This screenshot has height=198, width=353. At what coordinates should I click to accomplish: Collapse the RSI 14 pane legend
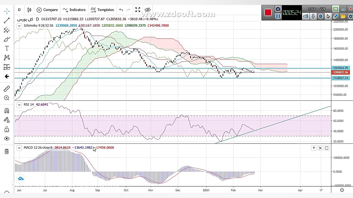(19, 105)
